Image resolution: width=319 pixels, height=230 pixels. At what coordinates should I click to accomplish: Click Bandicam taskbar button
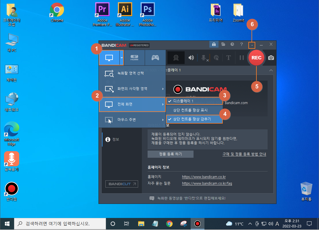coord(197,224)
